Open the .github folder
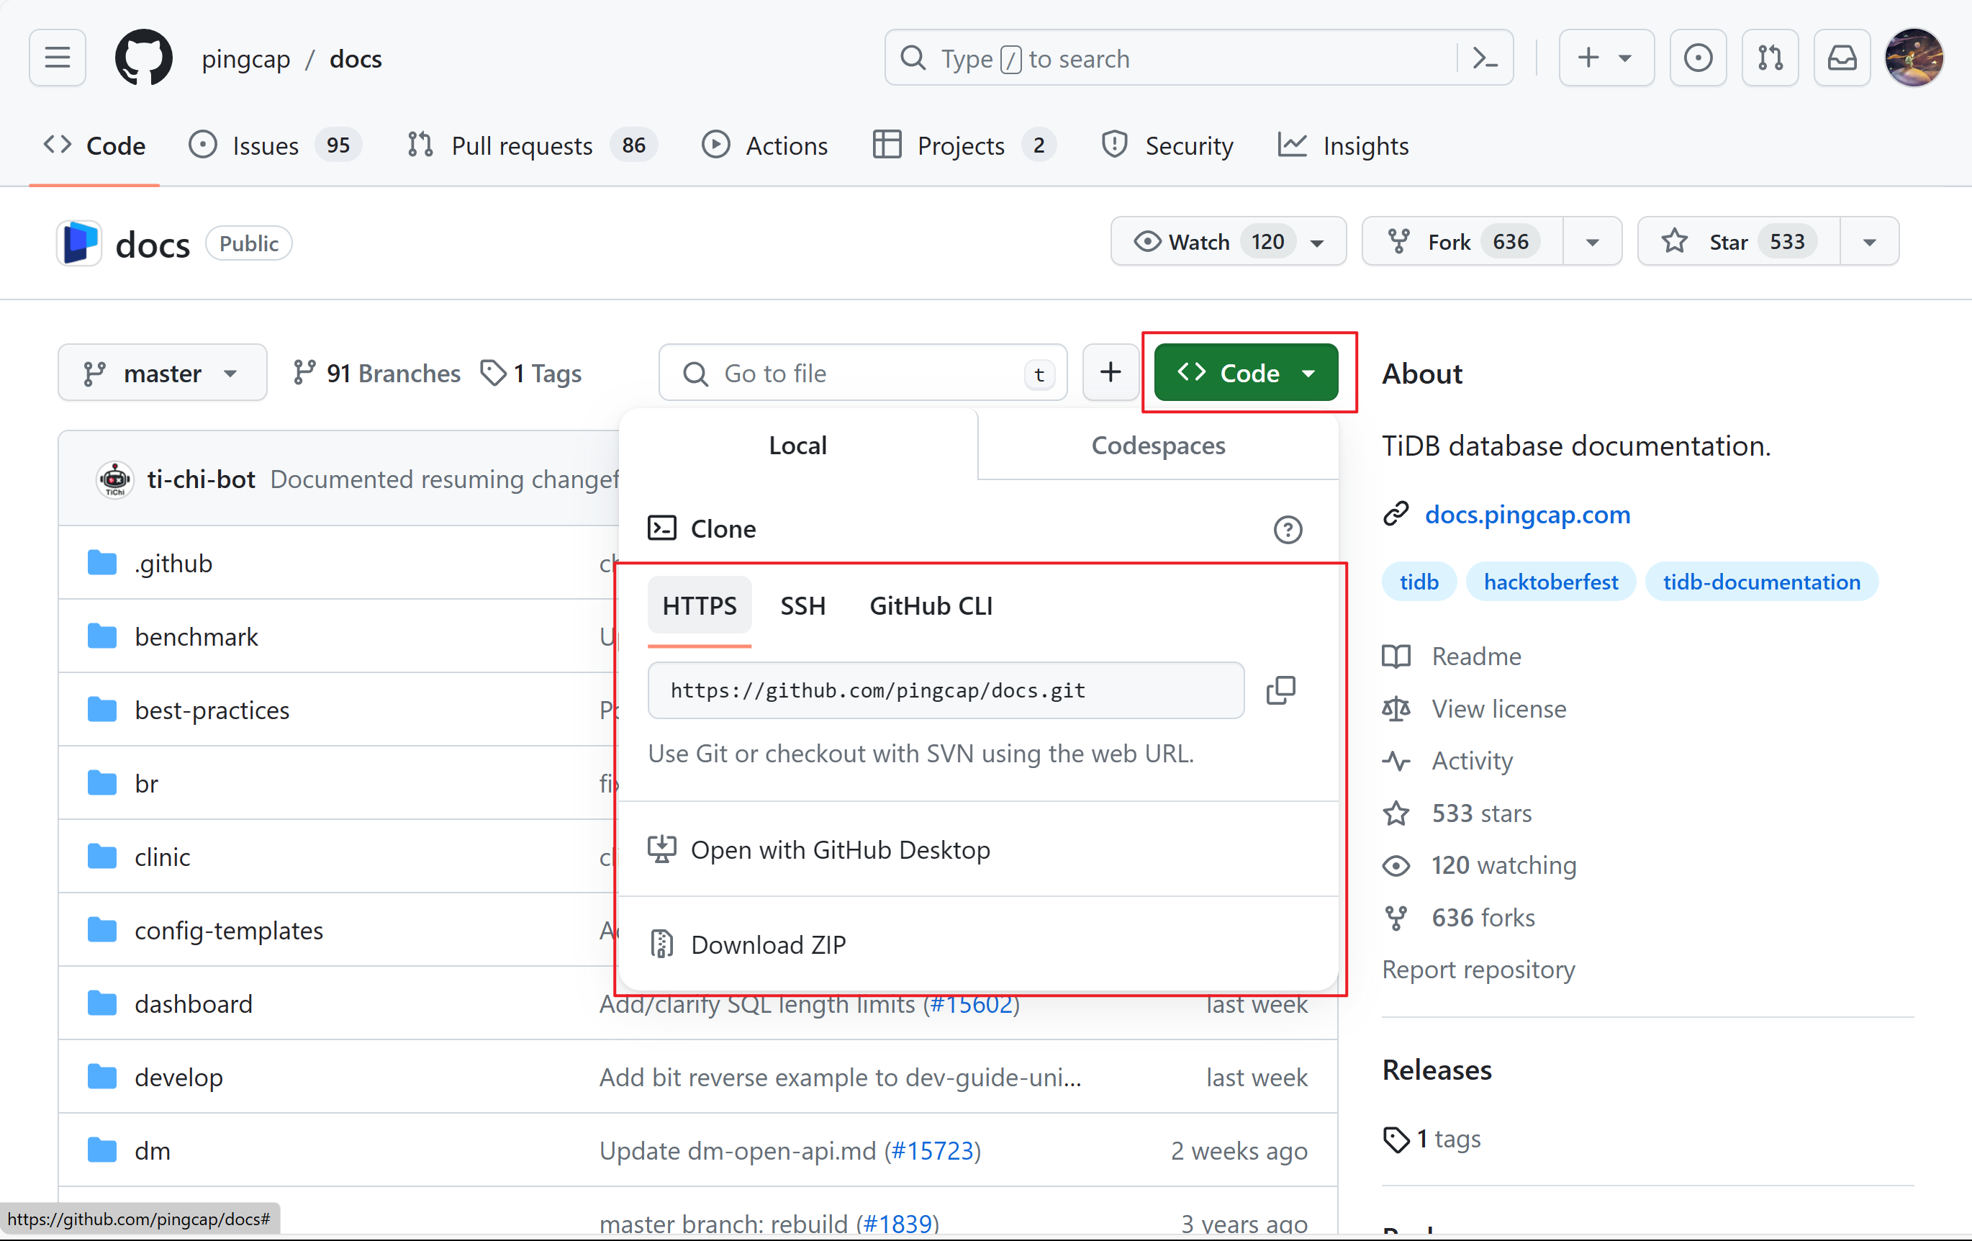This screenshot has height=1241, width=1972. click(173, 564)
